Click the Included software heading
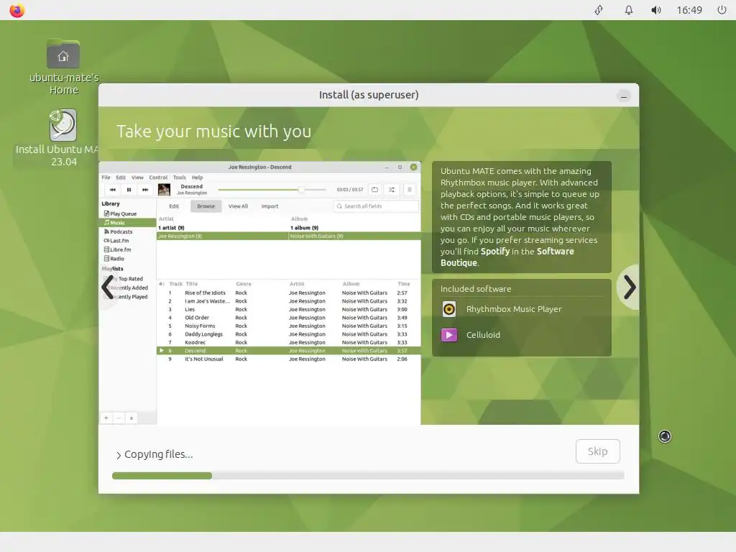This screenshot has height=552, width=736. pyautogui.click(x=476, y=289)
